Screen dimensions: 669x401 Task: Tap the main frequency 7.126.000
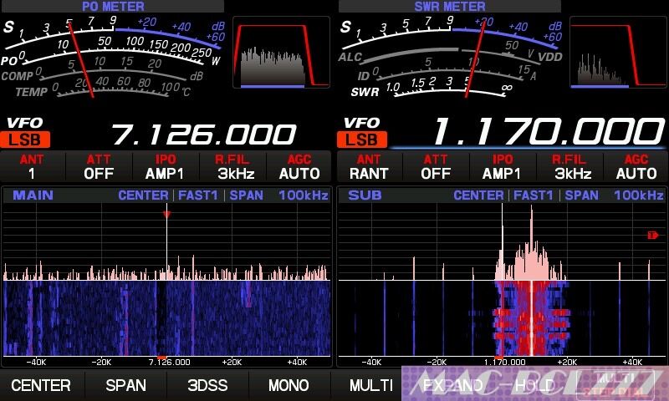[x=204, y=135]
